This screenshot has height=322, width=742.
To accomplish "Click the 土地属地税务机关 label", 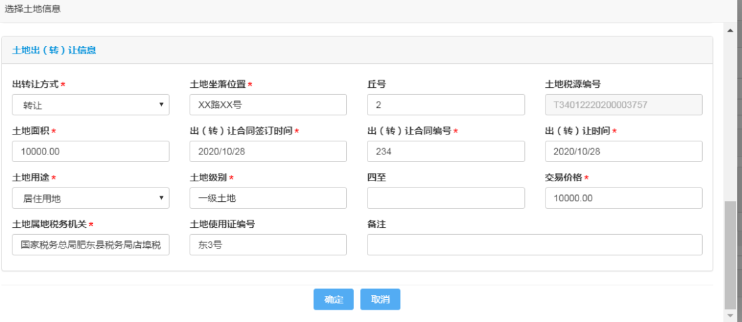I will tap(49, 224).
